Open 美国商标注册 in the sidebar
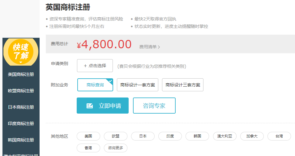The width and height of the screenshot is (295, 156). (x=21, y=74)
